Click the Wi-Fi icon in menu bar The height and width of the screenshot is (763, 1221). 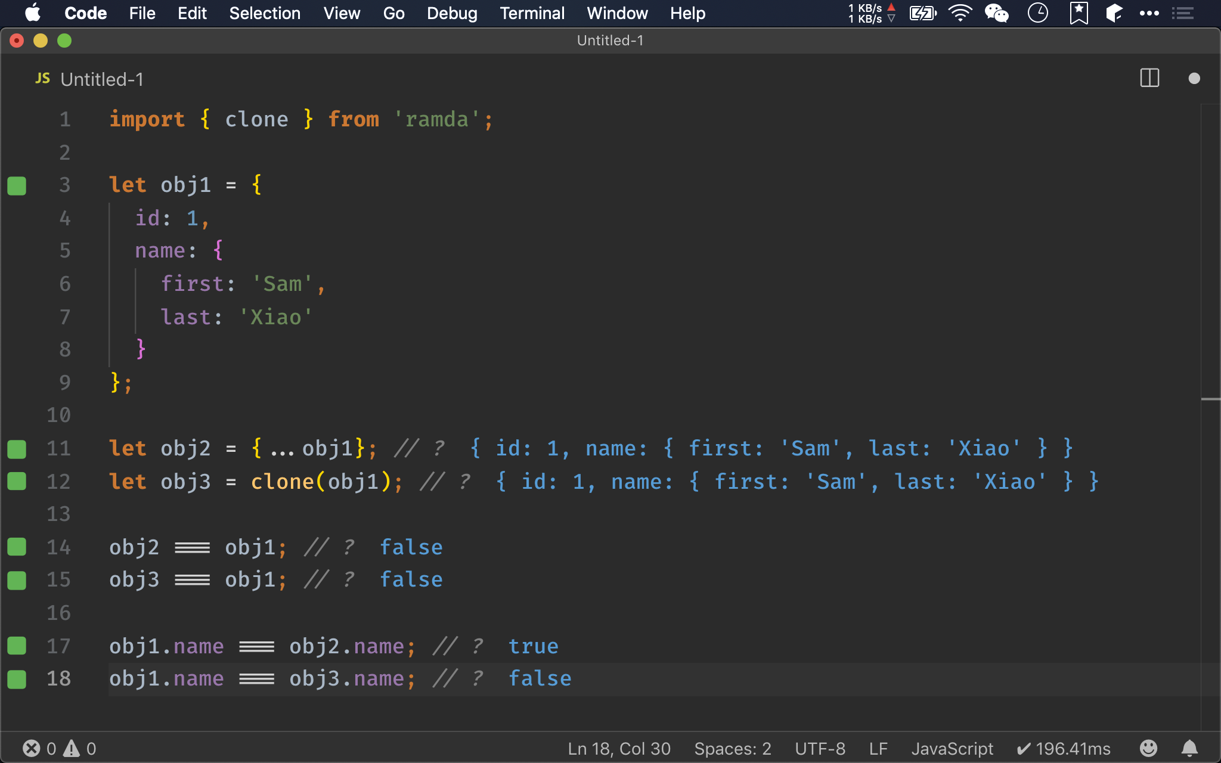pos(960,13)
